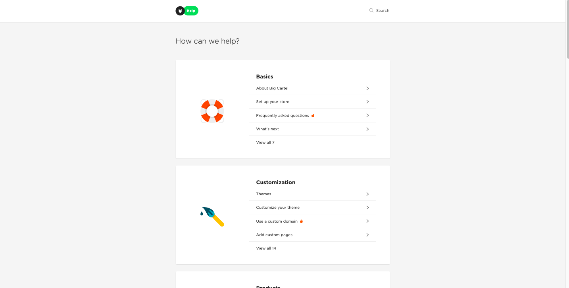Click the Big Cartel logo icon
This screenshot has height=288, width=569.
pos(180,11)
